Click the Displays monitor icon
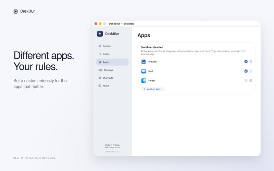This screenshot has width=274, height=171. (100, 70)
